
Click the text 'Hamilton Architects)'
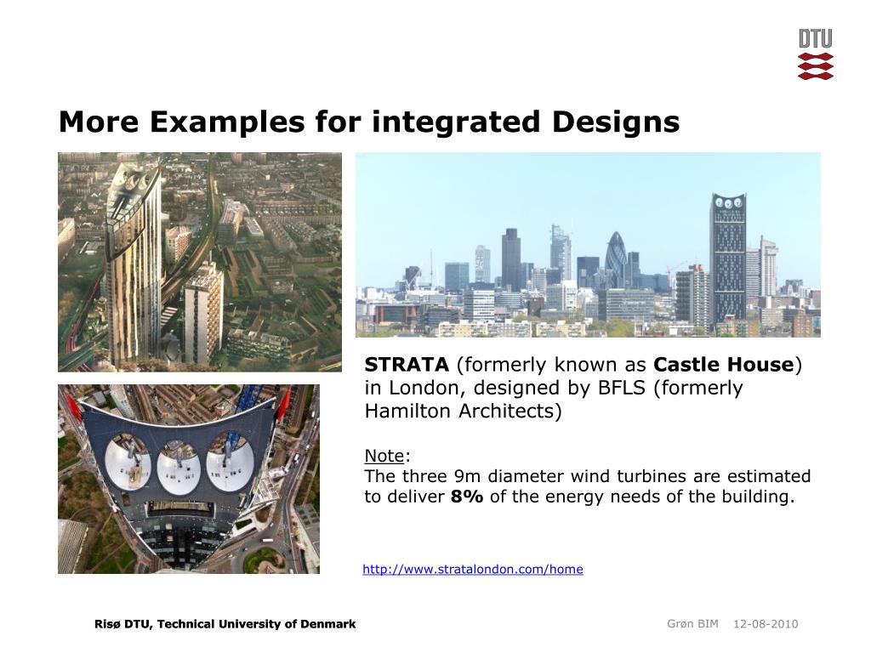click(x=464, y=411)
